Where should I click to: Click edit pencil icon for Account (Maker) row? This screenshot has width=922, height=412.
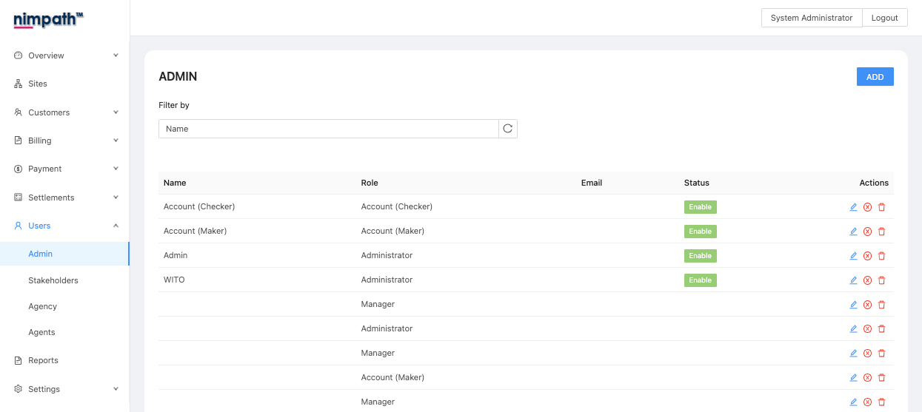(853, 232)
